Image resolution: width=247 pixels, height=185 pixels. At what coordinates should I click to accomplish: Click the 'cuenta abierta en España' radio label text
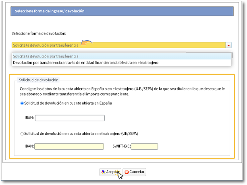point(68,103)
